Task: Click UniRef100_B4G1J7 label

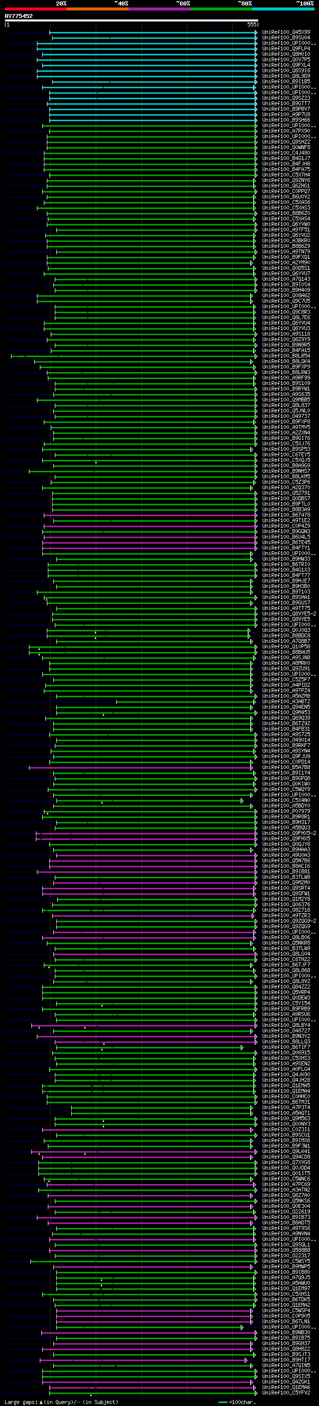Action: 286,158
